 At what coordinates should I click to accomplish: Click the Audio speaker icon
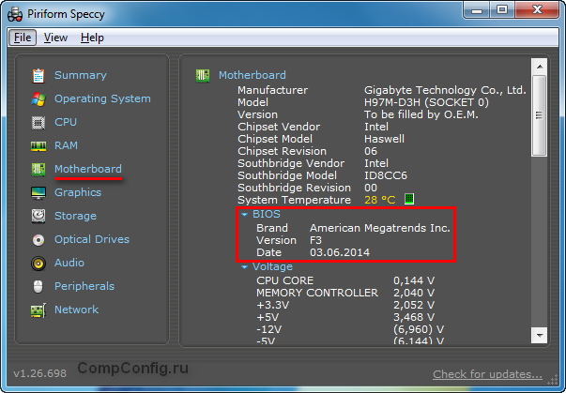(x=38, y=264)
